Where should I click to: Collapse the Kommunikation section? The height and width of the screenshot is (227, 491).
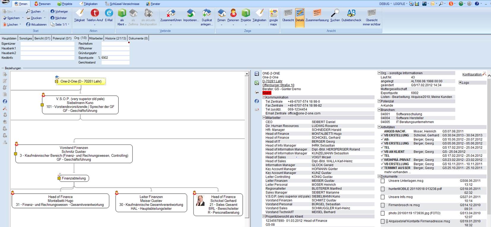[264, 97]
